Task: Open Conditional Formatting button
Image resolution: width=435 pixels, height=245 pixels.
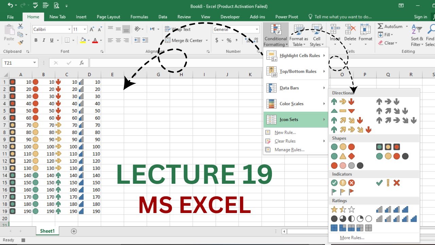Action: tap(276, 35)
